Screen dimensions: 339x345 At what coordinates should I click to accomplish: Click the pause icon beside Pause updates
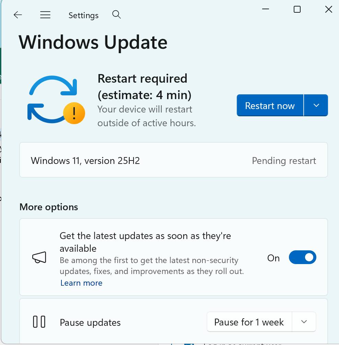tap(39, 322)
